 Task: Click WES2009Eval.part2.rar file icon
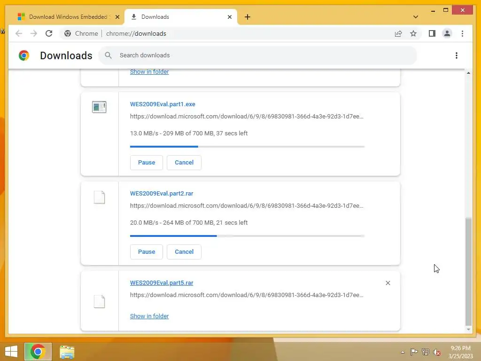click(99, 197)
